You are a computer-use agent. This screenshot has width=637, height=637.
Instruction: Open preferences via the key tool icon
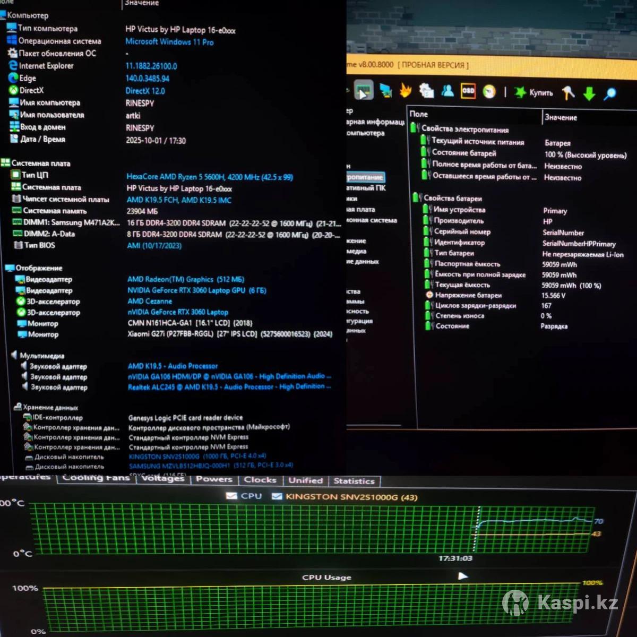click(x=569, y=93)
